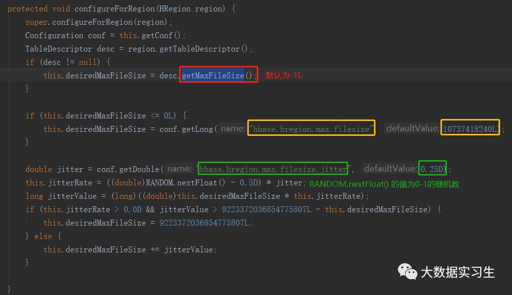Click the 'RANDOM.nextFloat' call

(x=181, y=182)
